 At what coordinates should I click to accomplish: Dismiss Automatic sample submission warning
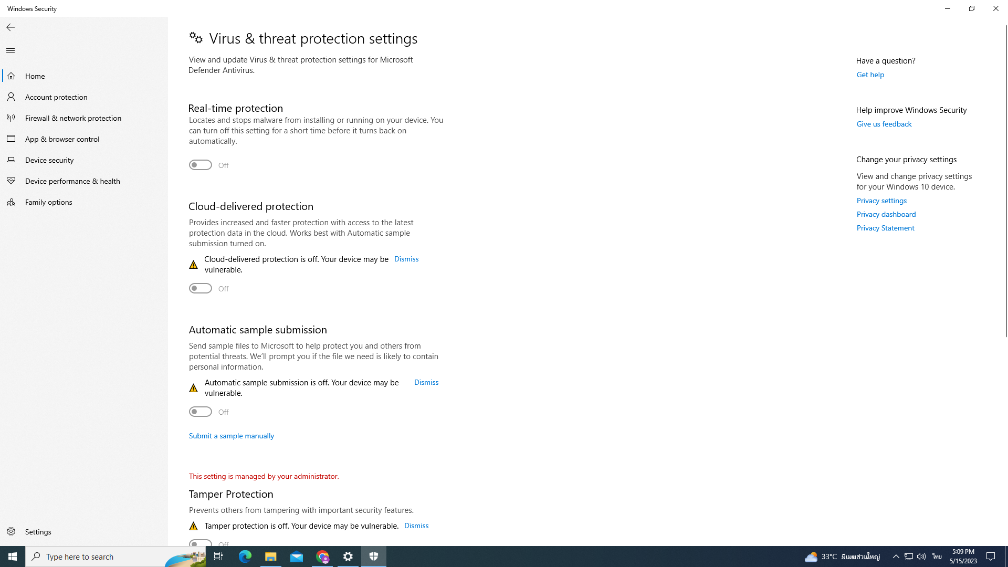(x=426, y=382)
